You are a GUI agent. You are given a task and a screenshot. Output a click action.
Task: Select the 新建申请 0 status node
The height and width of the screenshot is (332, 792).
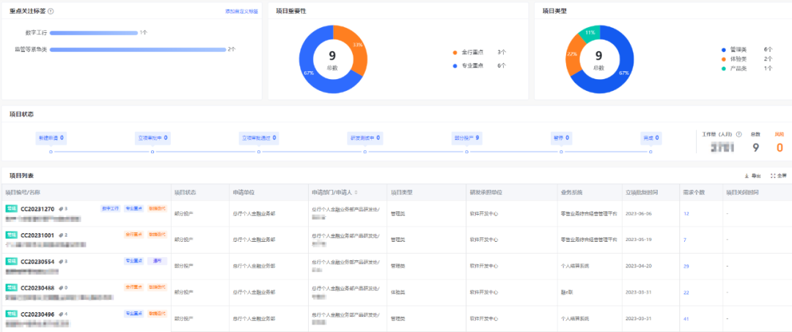click(x=51, y=138)
